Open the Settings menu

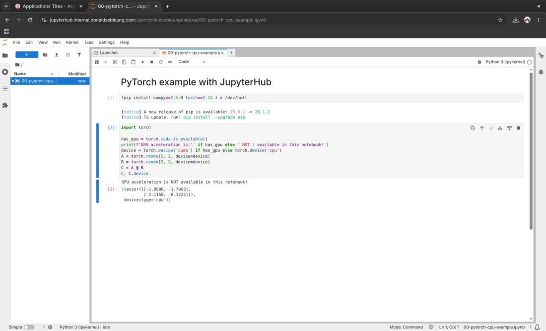107,43
